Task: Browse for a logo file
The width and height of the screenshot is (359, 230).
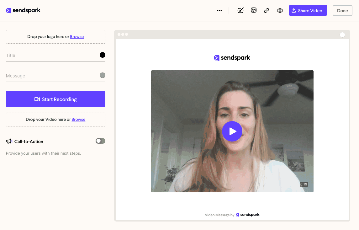Action: pos(77,37)
